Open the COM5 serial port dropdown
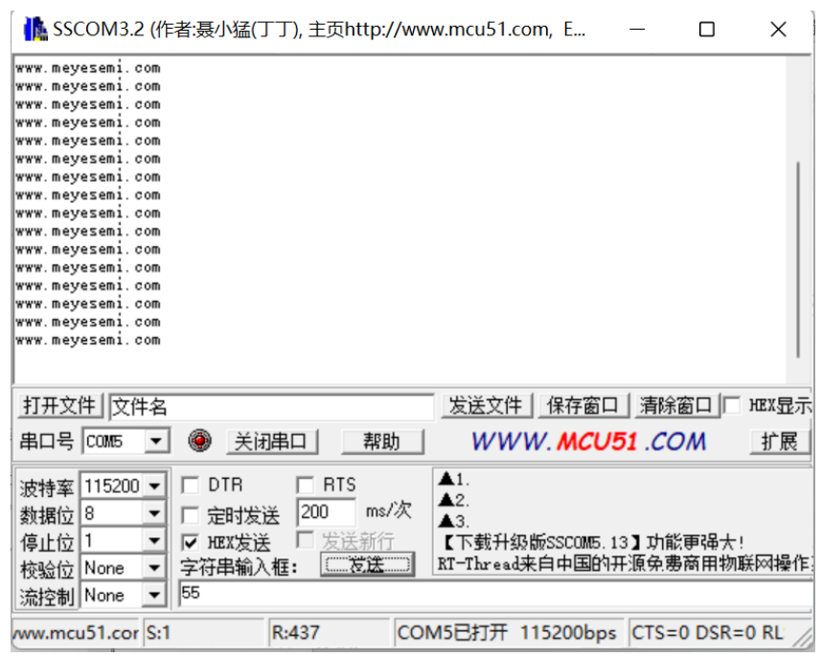The height and width of the screenshot is (657, 822). (x=157, y=442)
